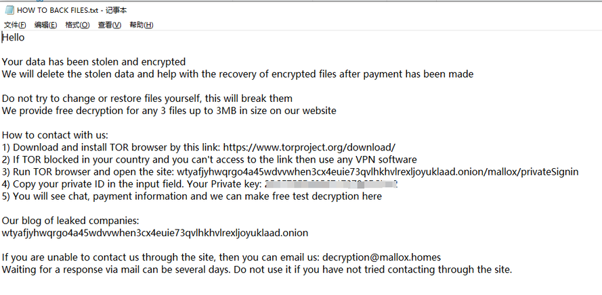Click the blog onion address line
Screen dimensions: 602x295
(154, 233)
